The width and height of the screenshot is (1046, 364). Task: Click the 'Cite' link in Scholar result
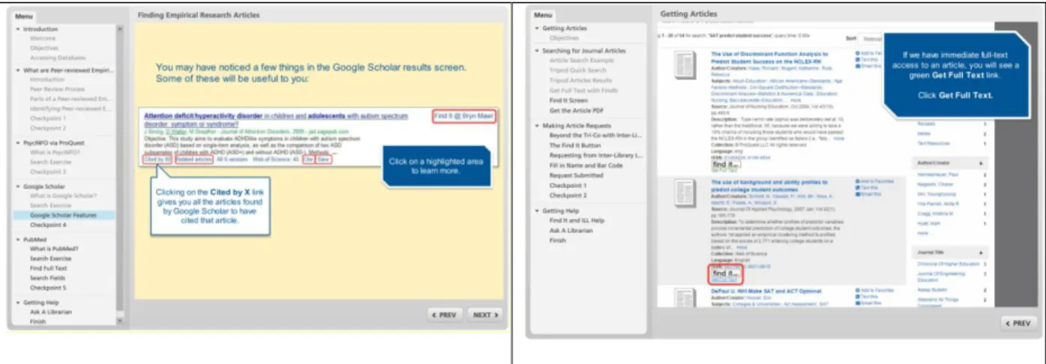(x=308, y=160)
